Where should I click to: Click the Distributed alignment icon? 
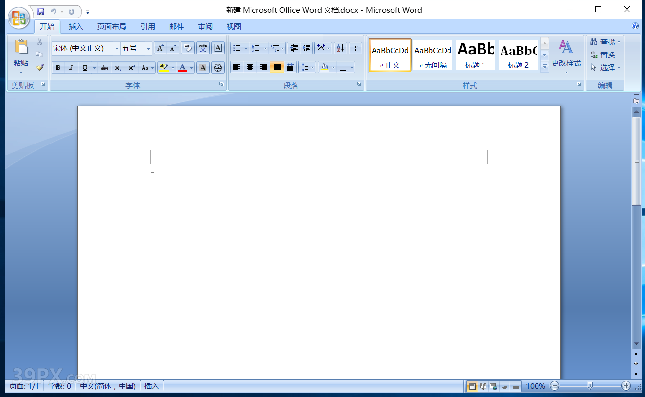click(290, 67)
